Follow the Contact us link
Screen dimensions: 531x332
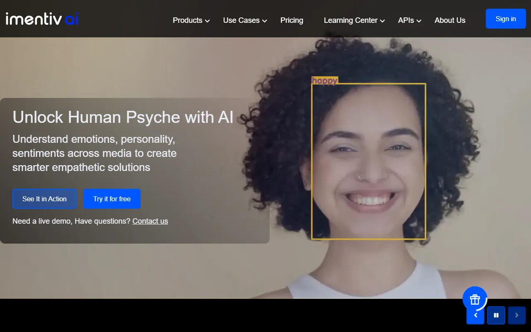[x=150, y=221]
